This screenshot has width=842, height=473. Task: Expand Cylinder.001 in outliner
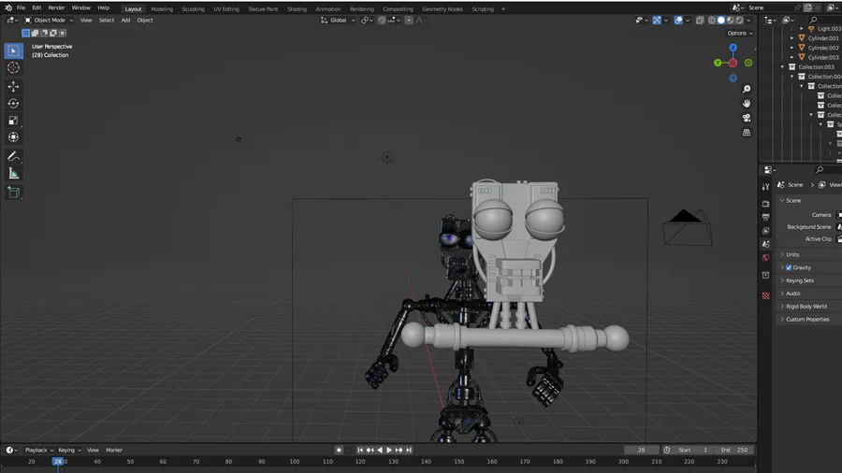pyautogui.click(x=792, y=38)
